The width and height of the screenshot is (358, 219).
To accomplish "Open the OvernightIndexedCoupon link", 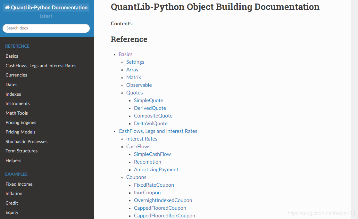I will 163,200.
